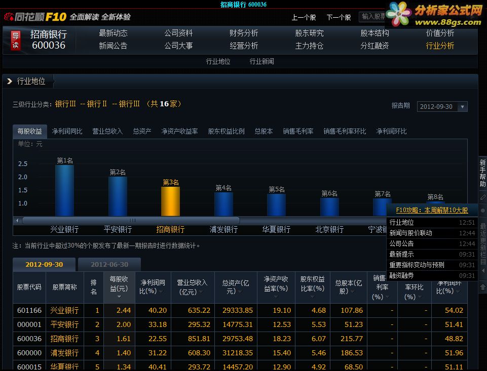Open the 股东研究 menu item
487x371 pixels.
[x=309, y=33]
